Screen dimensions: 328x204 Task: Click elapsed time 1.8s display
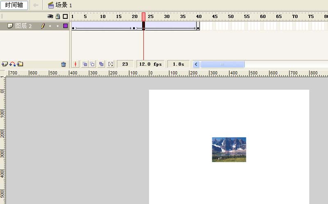tap(178, 64)
